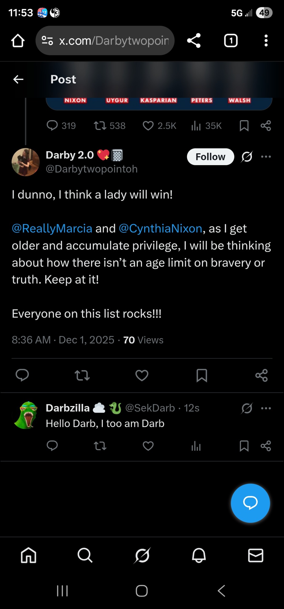
Task: Open the browser three-dot overflow menu
Action: pos(266,41)
